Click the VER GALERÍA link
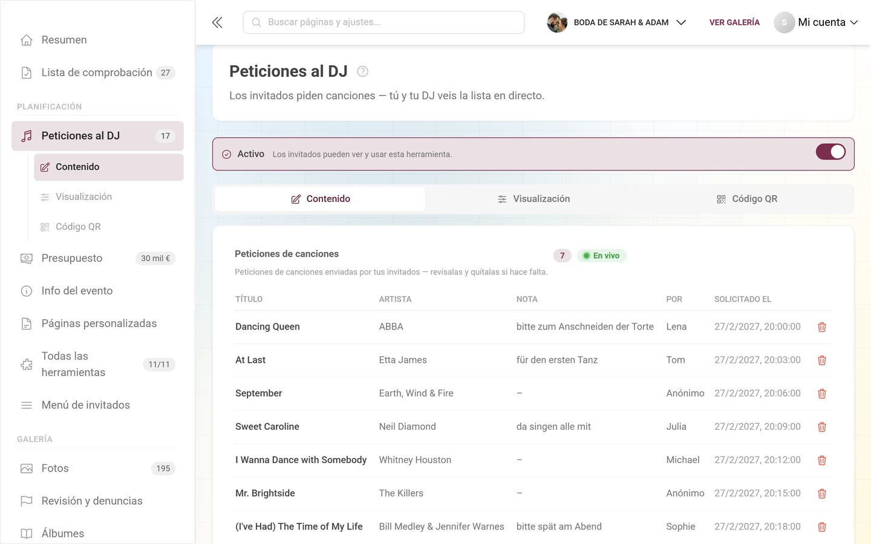The width and height of the screenshot is (871, 544). coord(734,22)
